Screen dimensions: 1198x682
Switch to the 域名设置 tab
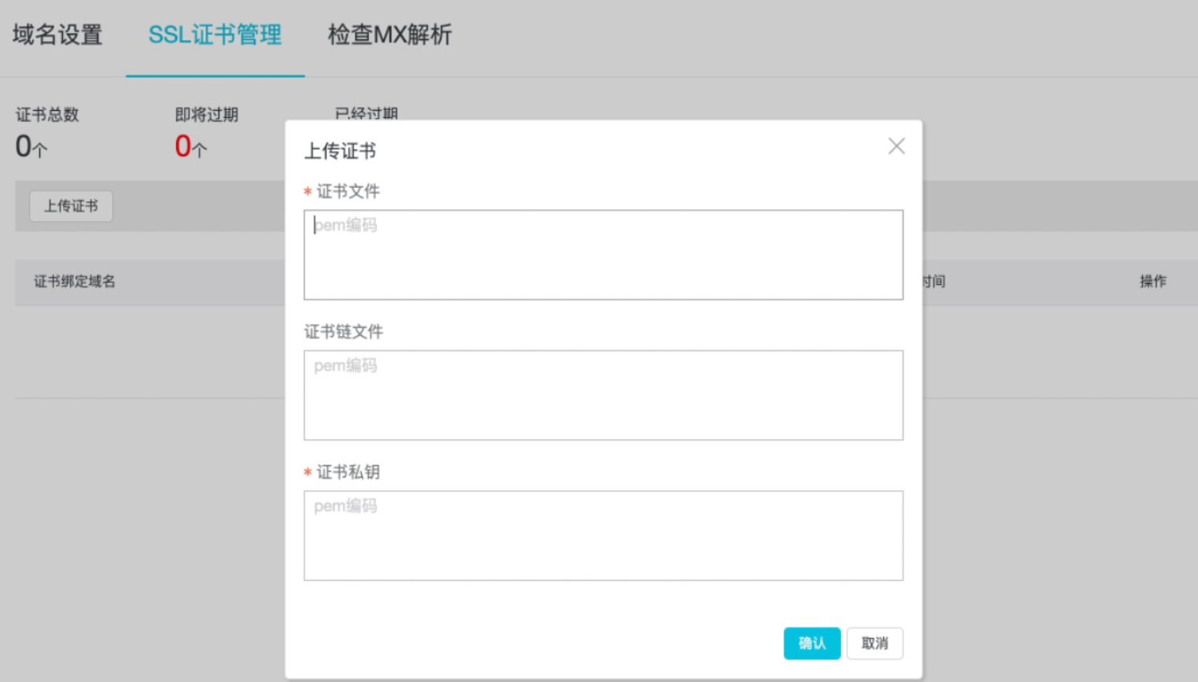[57, 35]
